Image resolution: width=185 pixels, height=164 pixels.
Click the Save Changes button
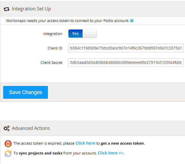25,92
